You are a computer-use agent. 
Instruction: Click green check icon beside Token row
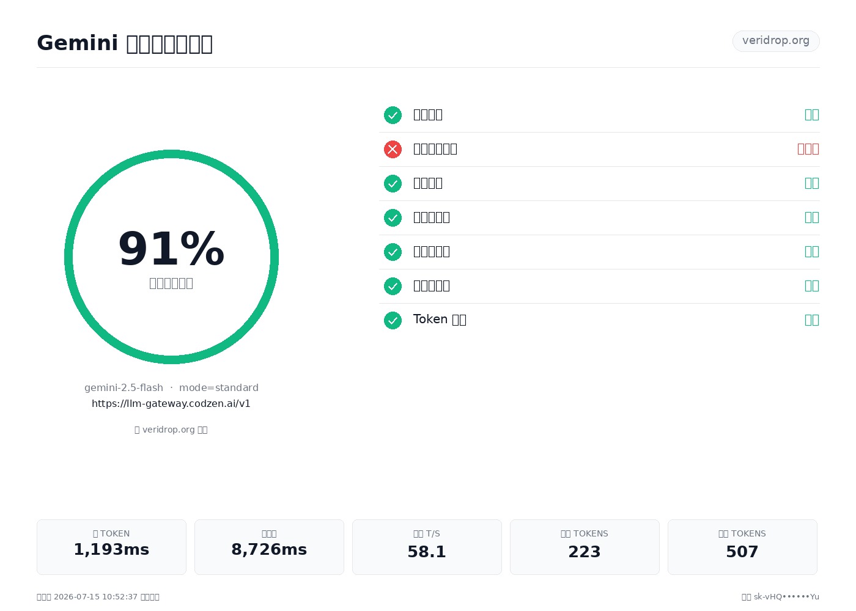393,320
